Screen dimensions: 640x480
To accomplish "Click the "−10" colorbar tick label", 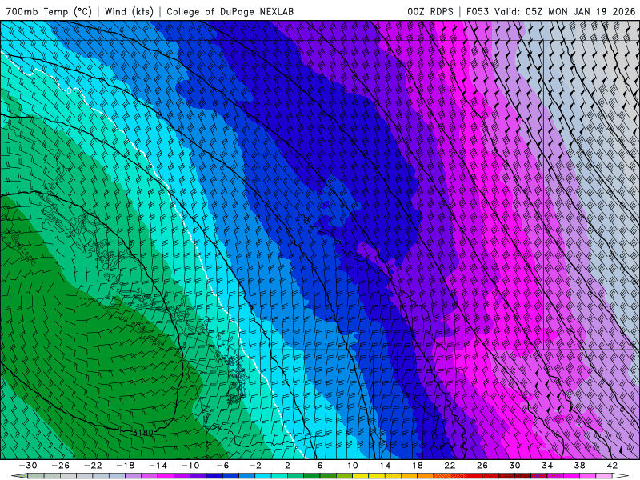I will (190, 466).
